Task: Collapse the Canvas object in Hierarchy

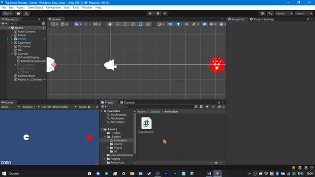Action: 12,54
